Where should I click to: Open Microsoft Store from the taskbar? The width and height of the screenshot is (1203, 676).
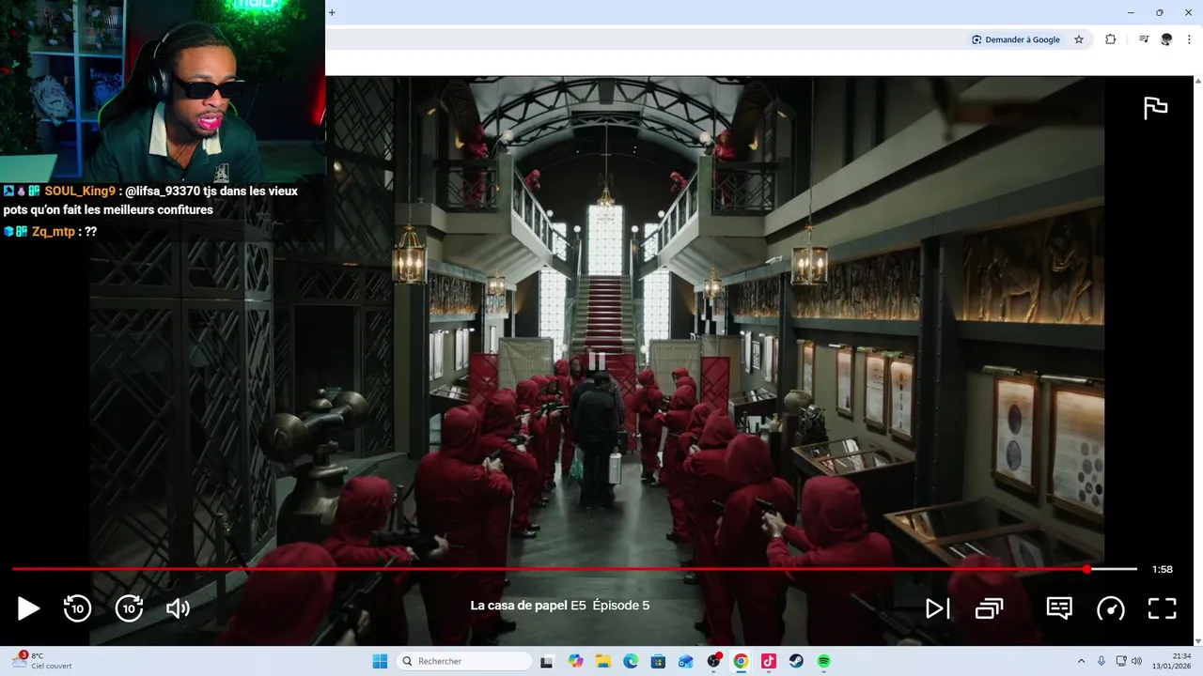point(658,661)
